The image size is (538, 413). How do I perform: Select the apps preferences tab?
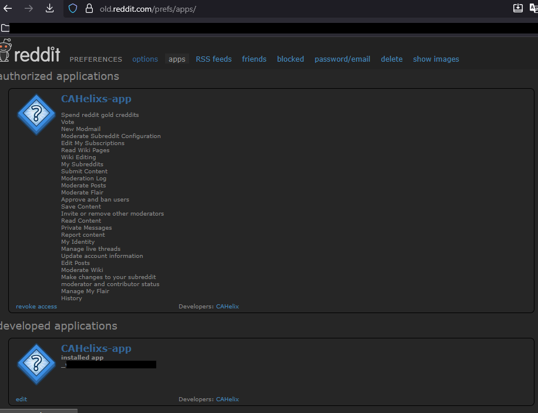coord(177,59)
